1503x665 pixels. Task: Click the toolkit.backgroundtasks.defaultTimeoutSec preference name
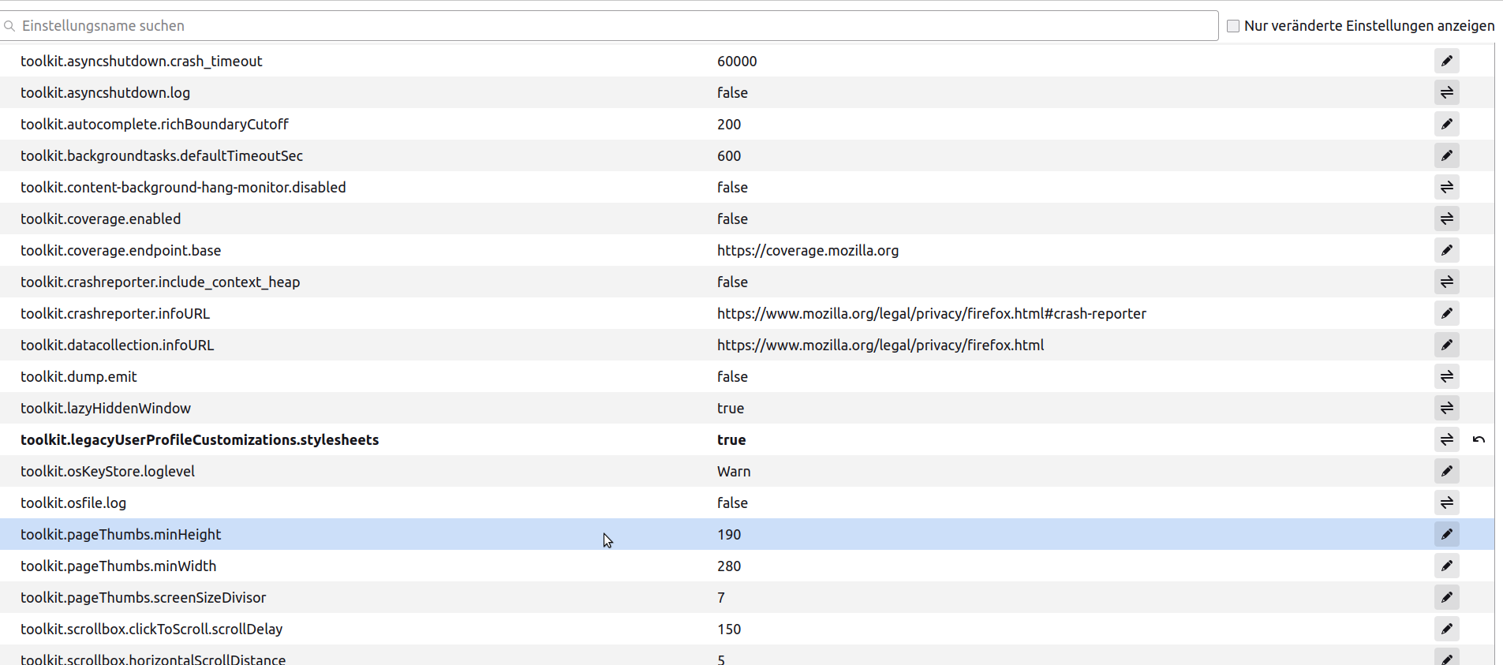[162, 155]
